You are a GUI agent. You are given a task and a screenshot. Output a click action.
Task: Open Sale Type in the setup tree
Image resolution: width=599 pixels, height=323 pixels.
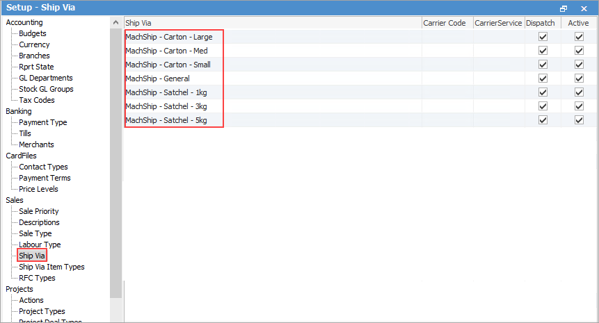tap(35, 233)
